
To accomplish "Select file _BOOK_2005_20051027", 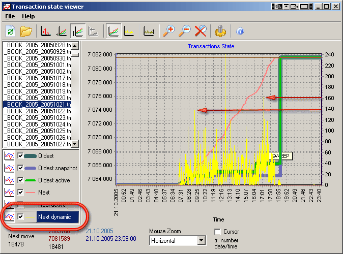I will (x=37, y=144).
